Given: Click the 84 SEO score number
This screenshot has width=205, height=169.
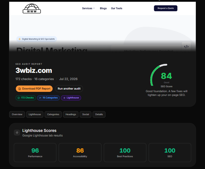Looking at the screenshot, I should (x=166, y=76).
